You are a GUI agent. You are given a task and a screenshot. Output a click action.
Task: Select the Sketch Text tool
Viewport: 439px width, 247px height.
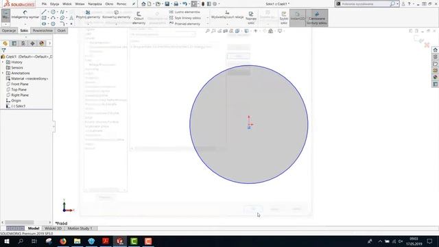click(x=71, y=18)
